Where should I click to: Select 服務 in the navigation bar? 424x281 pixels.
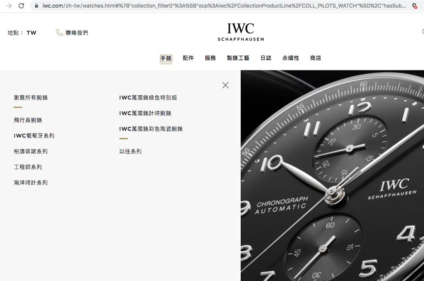pyautogui.click(x=210, y=58)
